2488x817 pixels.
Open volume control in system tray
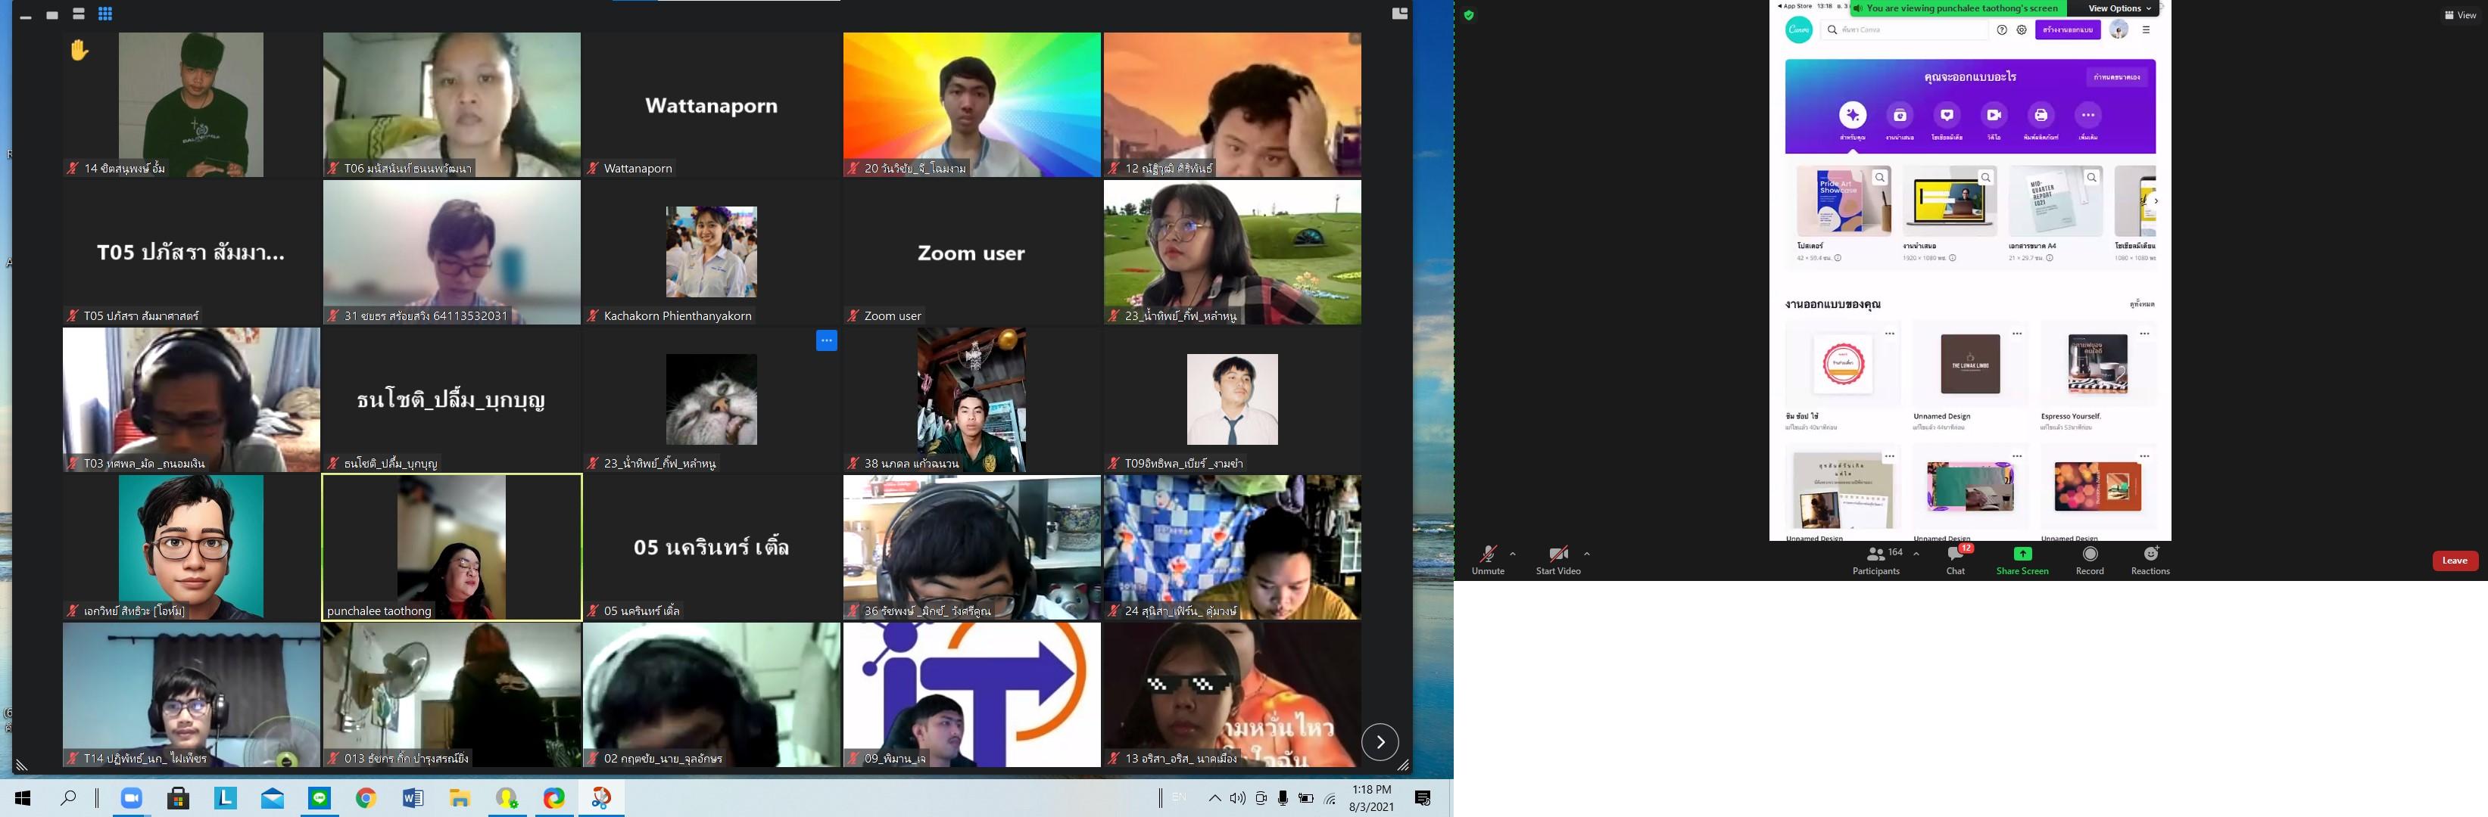tap(1237, 799)
